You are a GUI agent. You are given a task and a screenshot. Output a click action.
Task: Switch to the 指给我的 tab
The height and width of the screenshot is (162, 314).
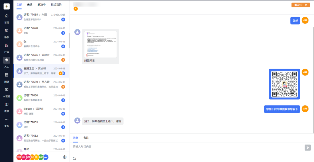click(56, 4)
